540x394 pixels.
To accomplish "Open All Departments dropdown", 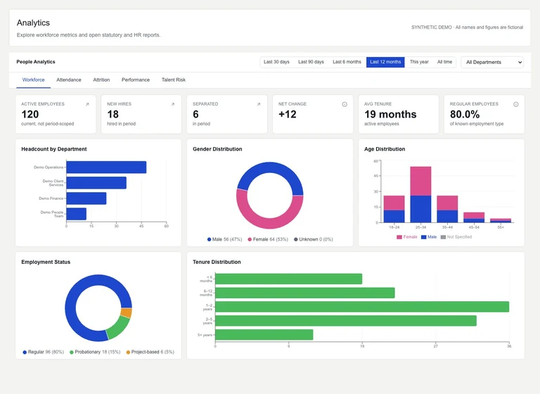I will (x=492, y=62).
